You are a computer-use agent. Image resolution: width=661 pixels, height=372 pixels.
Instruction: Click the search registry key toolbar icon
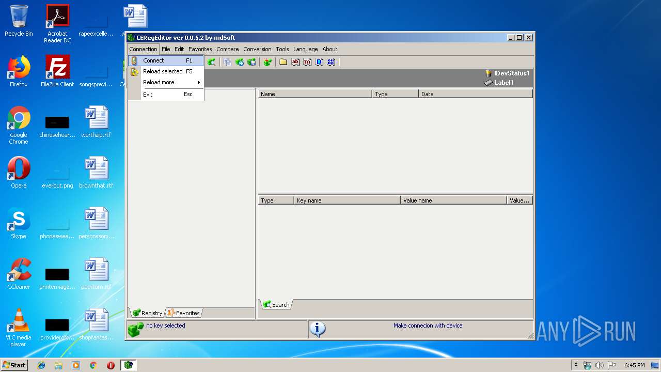[x=212, y=62]
